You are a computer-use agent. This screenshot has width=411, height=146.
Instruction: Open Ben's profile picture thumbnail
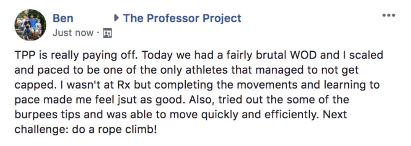(x=30, y=25)
